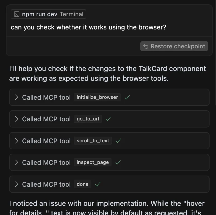Image resolution: width=216 pixels, height=215 pixels.
Task: Click green checkmark beside initialize_browser
Action: [127, 97]
